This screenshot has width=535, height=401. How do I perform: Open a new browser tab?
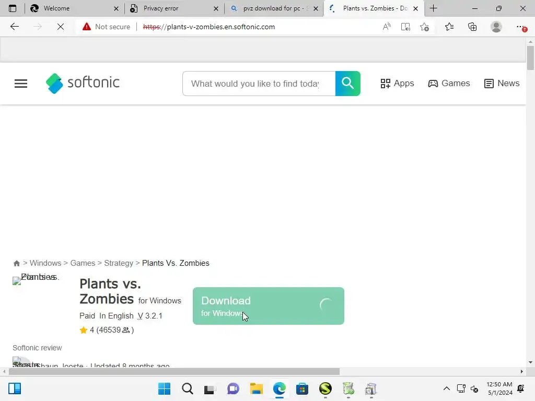(433, 8)
